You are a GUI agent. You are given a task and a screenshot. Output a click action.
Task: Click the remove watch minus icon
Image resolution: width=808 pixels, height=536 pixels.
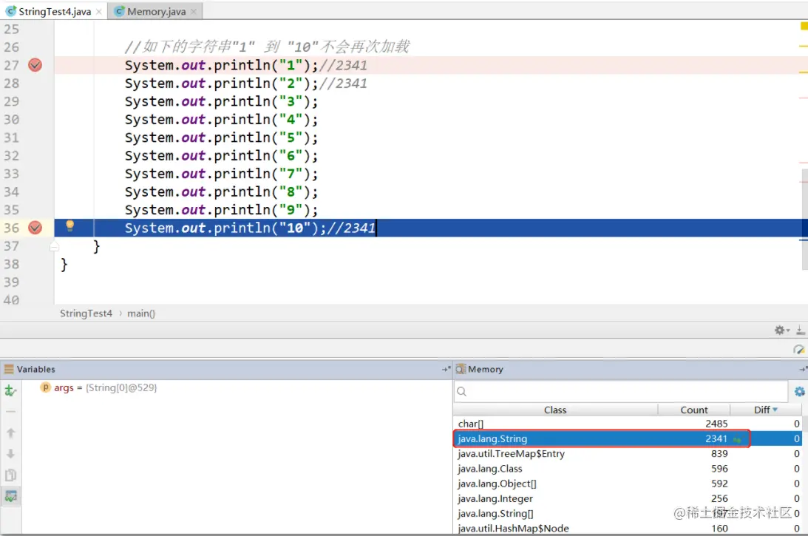tap(11, 412)
